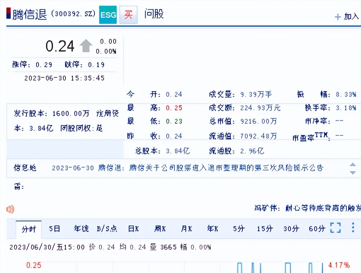The width and height of the screenshot is (361, 273).
Task: Click the fullscreen chart expand icon
Action: pos(335,229)
